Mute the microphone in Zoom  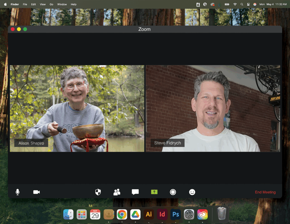pyautogui.click(x=18, y=192)
